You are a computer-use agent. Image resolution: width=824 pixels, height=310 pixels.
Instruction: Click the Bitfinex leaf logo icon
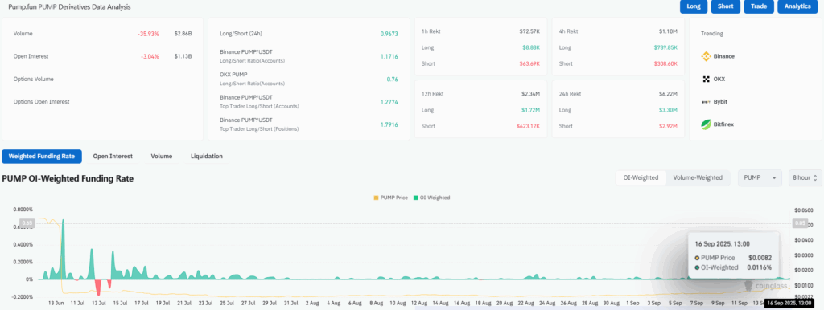coord(706,124)
